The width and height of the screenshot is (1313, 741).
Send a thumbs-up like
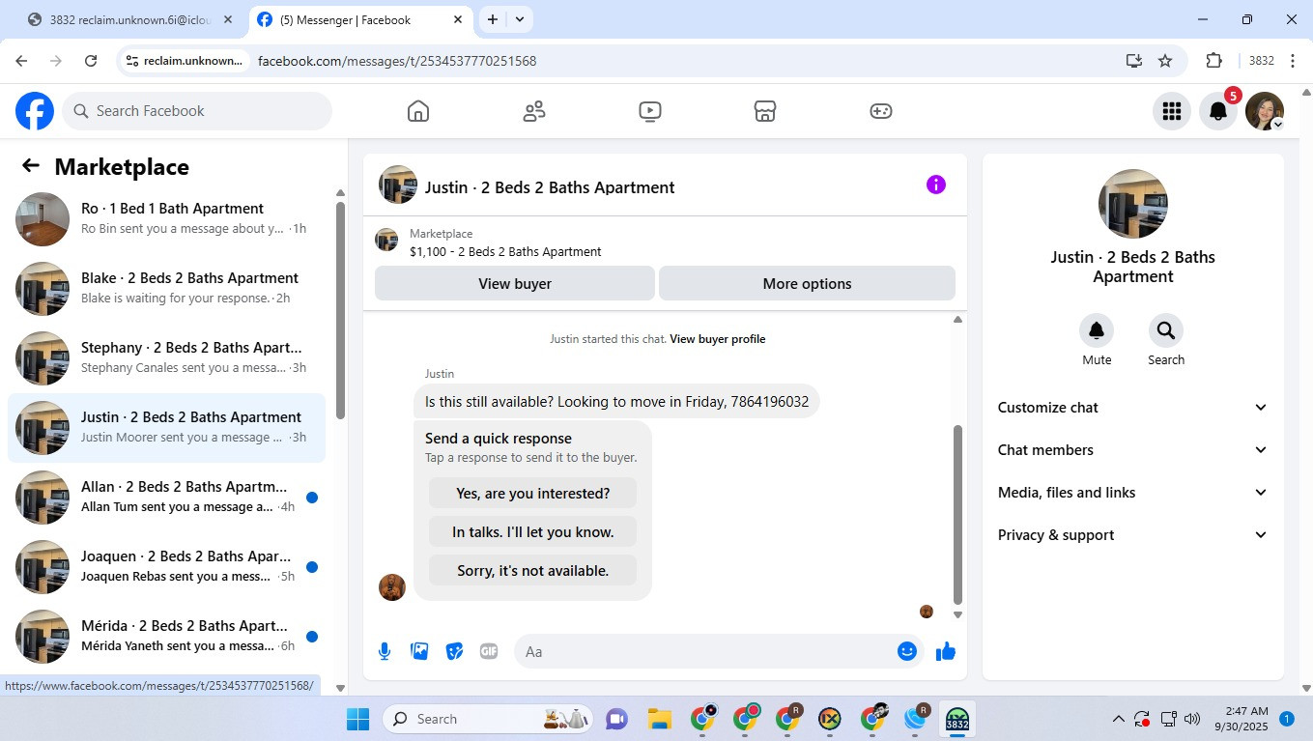[x=946, y=651]
